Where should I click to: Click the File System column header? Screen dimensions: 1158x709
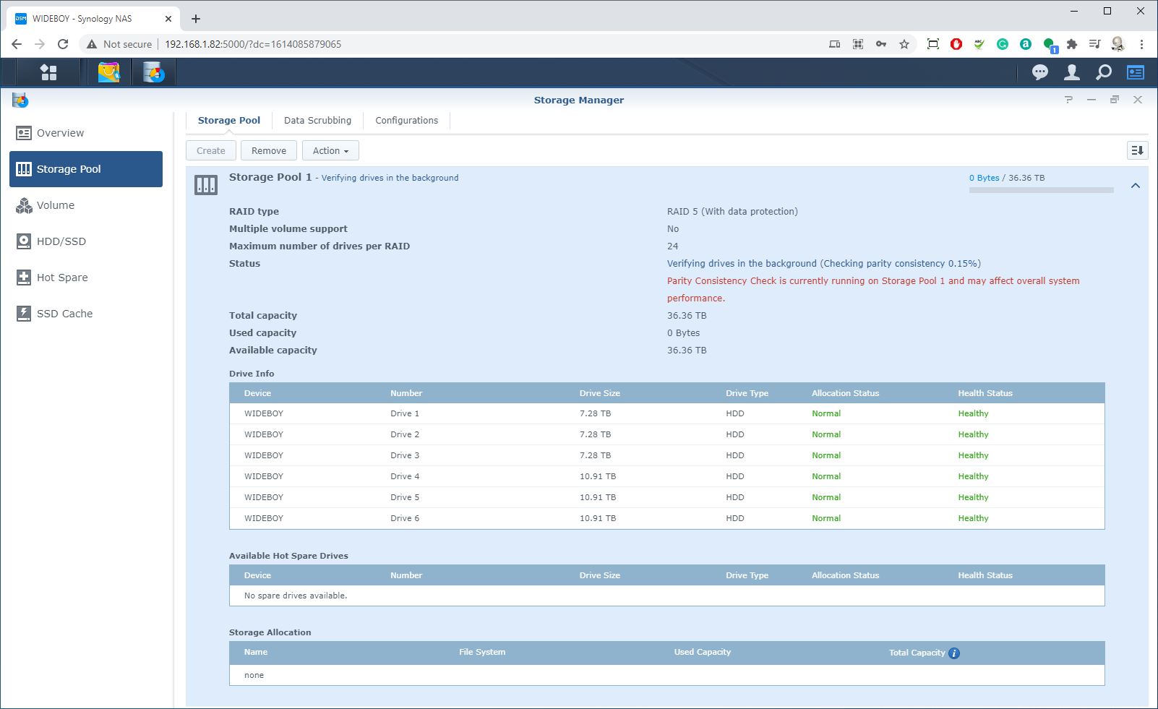click(x=482, y=652)
